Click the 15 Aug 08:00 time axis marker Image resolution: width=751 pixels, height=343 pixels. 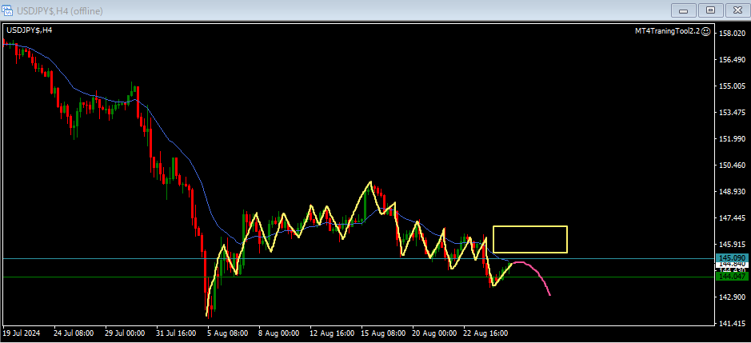tap(381, 333)
